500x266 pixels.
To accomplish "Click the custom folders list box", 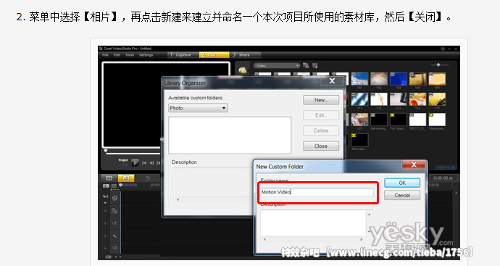I will (230, 136).
